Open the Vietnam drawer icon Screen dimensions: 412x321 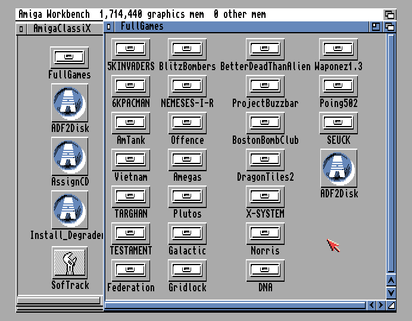130,160
